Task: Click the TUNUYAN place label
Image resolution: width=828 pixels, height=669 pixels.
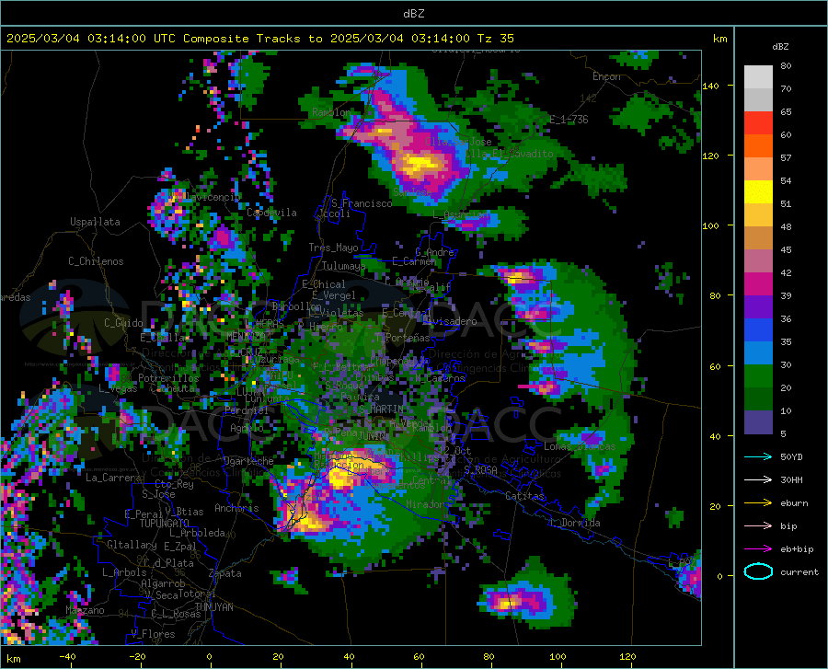Action: [213, 607]
